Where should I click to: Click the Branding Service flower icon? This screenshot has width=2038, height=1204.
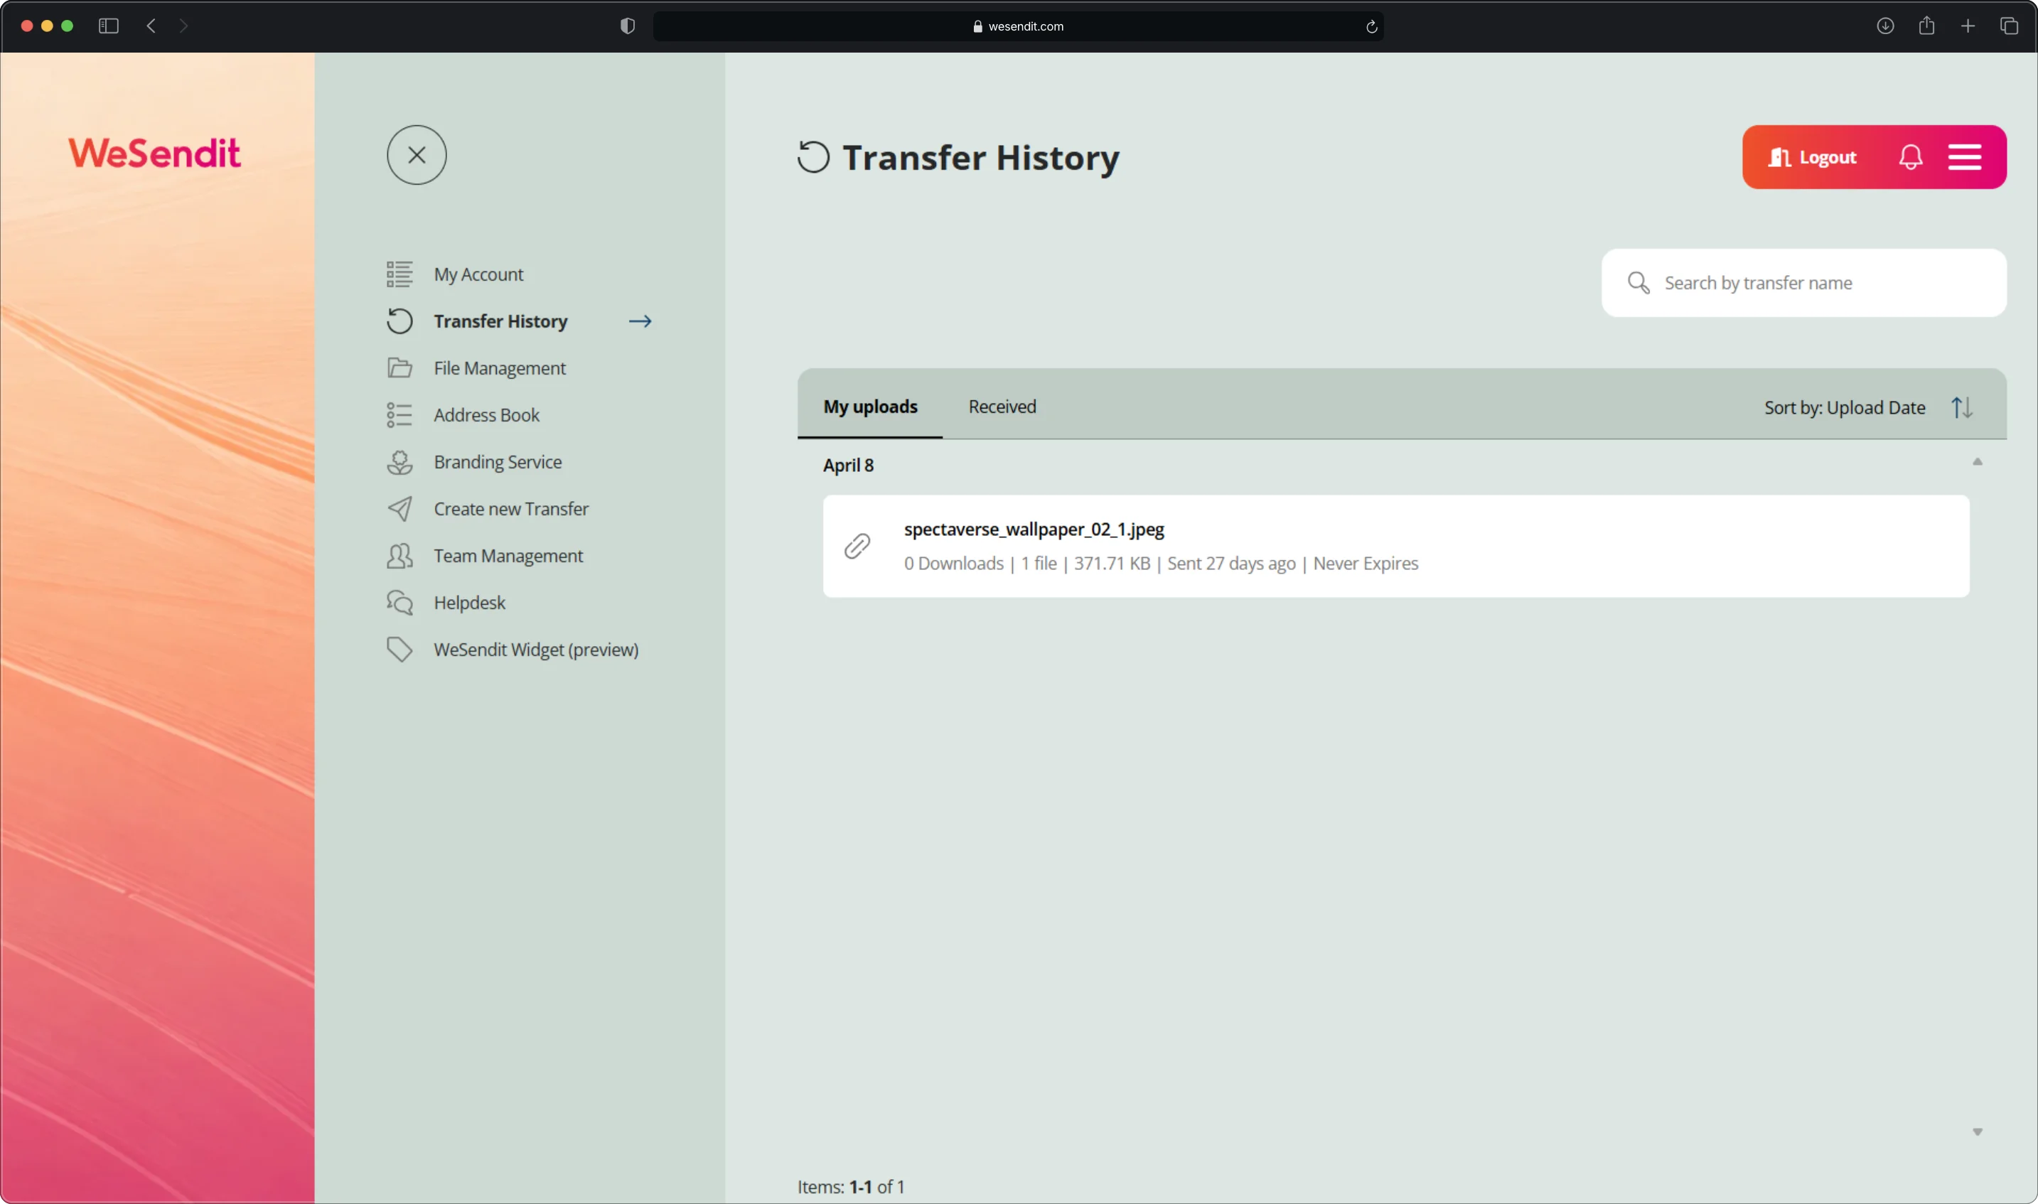pyautogui.click(x=399, y=463)
